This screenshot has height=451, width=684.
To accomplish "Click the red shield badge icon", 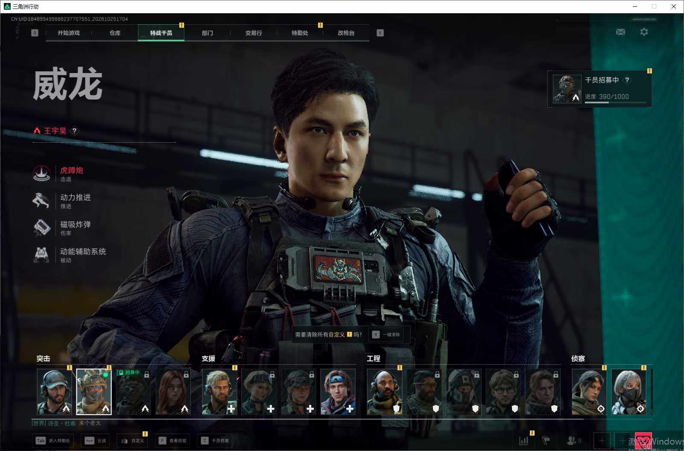I will click(x=643, y=441).
